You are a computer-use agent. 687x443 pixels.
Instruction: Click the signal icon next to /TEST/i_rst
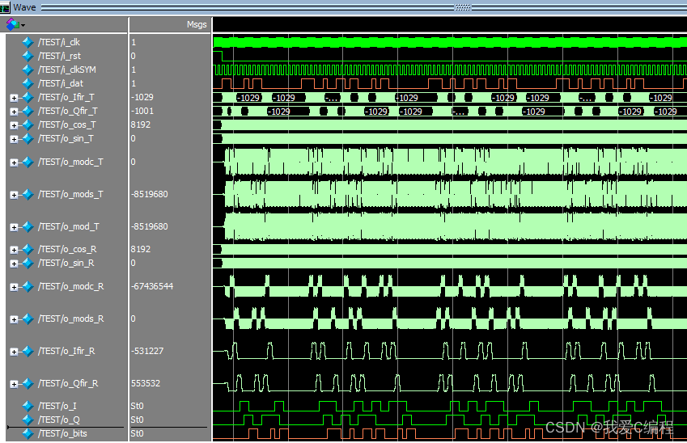click(x=28, y=56)
